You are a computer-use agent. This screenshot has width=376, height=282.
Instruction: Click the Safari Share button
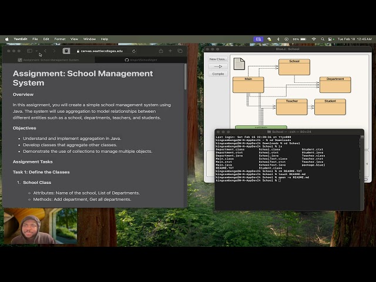click(x=161, y=51)
